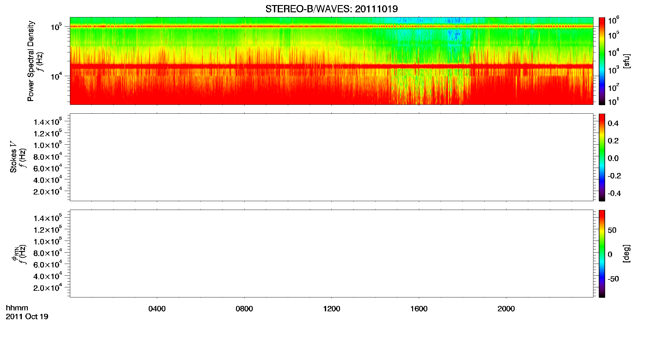Click the 0.4 label on Stokes colorbar
This screenshot has width=663, height=341.
coord(613,123)
